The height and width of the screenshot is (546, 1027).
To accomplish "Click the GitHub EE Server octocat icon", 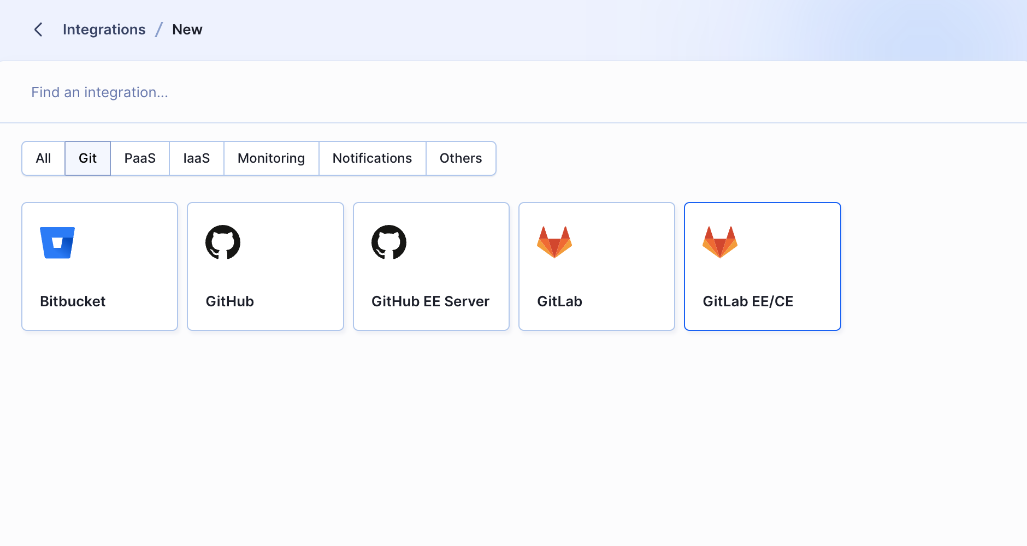I will pyautogui.click(x=389, y=242).
